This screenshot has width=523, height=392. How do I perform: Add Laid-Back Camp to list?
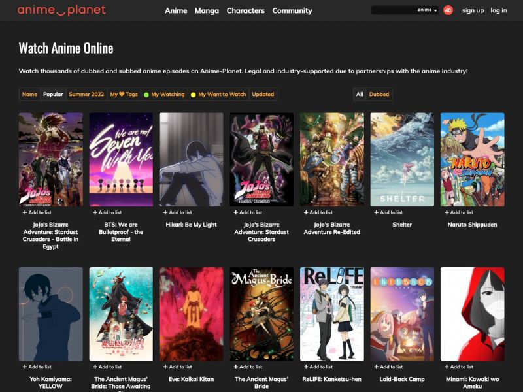tap(388, 367)
